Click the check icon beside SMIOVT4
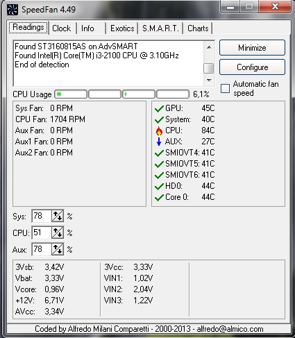Image resolution: width=295 pixels, height=338 pixels. (159, 153)
